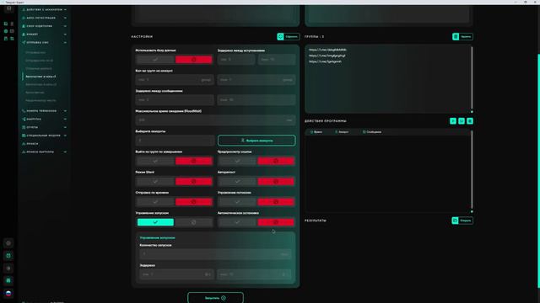Click the icon of Действия с аккаунтом section
The image size is (540, 303).
click(24, 9)
